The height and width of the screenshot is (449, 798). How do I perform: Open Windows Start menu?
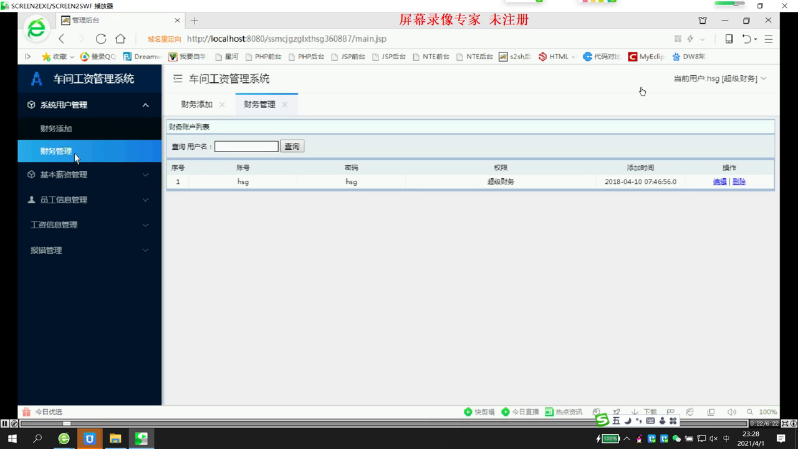[12, 438]
